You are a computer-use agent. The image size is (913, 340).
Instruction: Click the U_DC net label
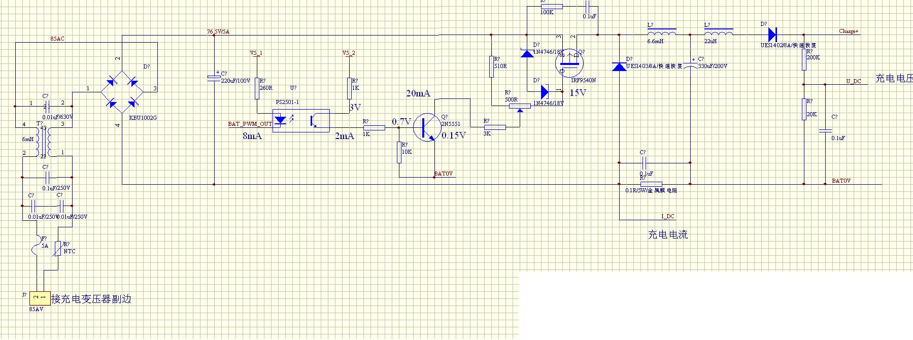pyautogui.click(x=854, y=81)
